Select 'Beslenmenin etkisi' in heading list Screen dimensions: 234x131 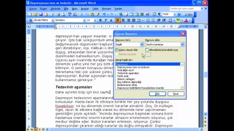pos(127,85)
